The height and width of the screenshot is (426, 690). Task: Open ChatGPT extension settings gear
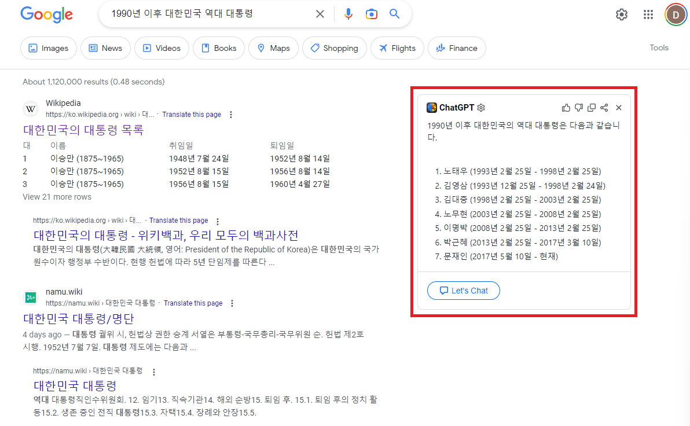481,108
